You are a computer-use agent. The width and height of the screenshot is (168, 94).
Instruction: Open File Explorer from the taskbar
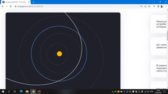click(27, 92)
